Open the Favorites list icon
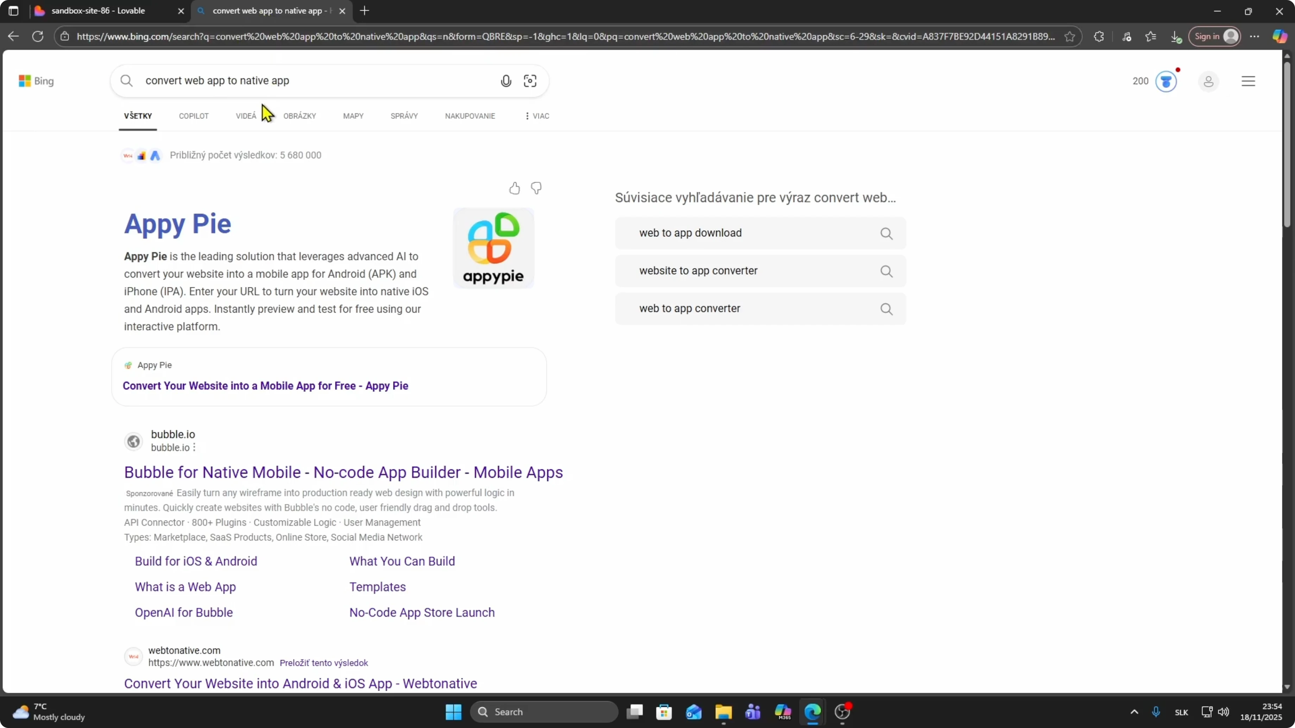1295x728 pixels. pyautogui.click(x=1151, y=36)
